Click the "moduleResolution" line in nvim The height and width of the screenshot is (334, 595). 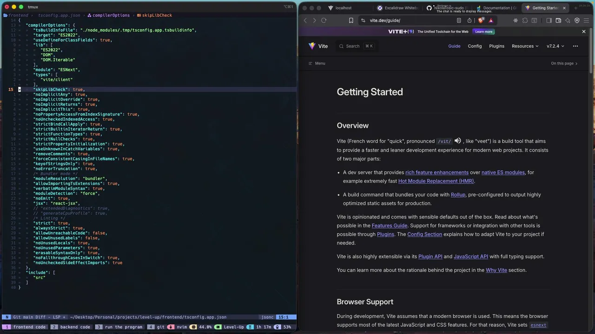tap(71, 179)
